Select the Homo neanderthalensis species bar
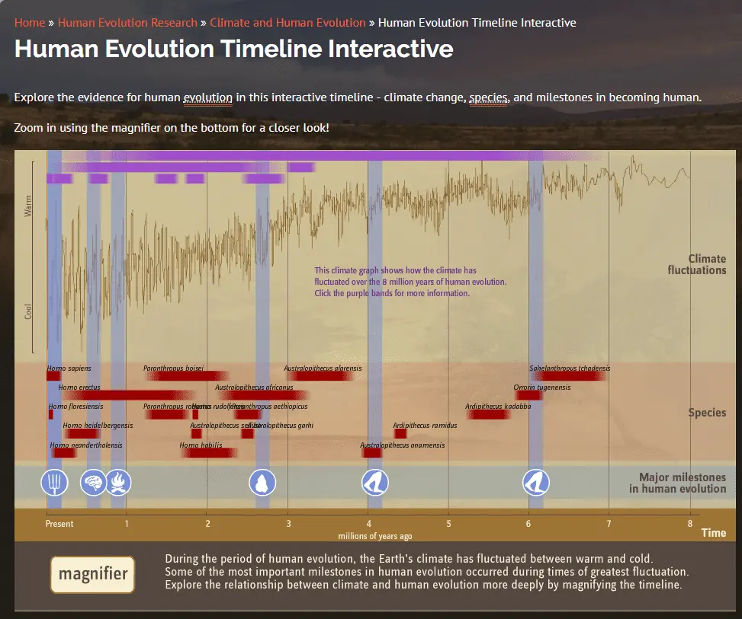 pos(64,453)
